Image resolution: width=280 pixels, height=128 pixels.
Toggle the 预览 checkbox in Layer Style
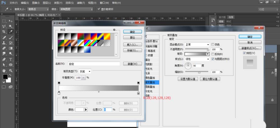pos(244,53)
